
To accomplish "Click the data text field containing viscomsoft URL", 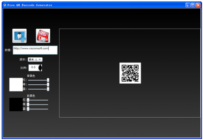I will click(35, 50).
